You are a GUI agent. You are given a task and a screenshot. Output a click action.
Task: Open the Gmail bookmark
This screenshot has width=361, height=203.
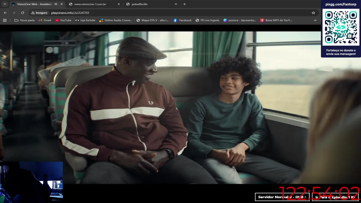(45, 20)
